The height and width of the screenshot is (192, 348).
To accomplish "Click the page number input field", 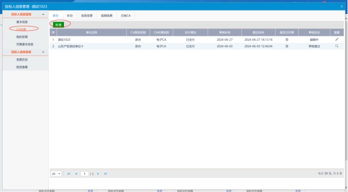I will [85, 174].
